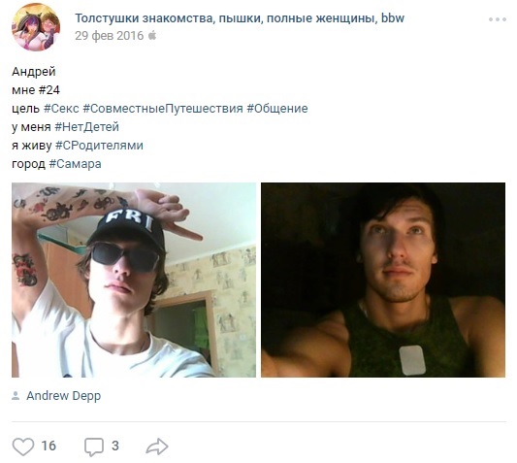This screenshot has width=517, height=463.
Task: Select the #СРодителями hashtag
Action: [99, 146]
